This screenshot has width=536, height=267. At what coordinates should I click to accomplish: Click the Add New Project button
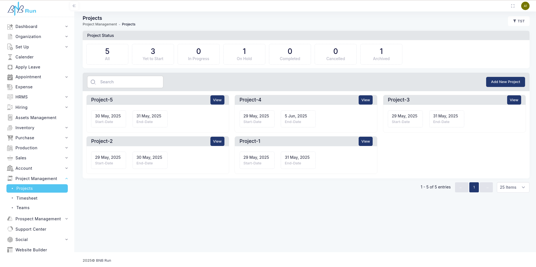pyautogui.click(x=505, y=82)
